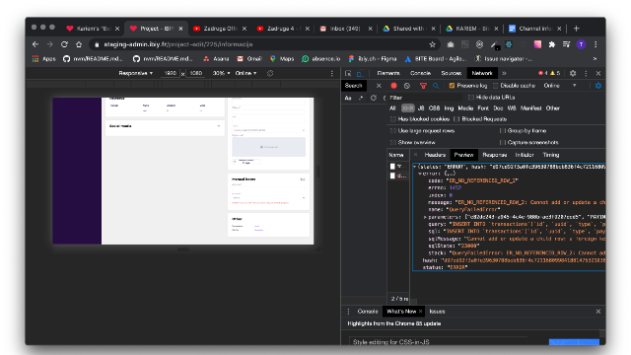Viewport: 631px width, 355px height.
Task: Open Network panel Online throttling dropdown
Action: pyautogui.click(x=560, y=86)
